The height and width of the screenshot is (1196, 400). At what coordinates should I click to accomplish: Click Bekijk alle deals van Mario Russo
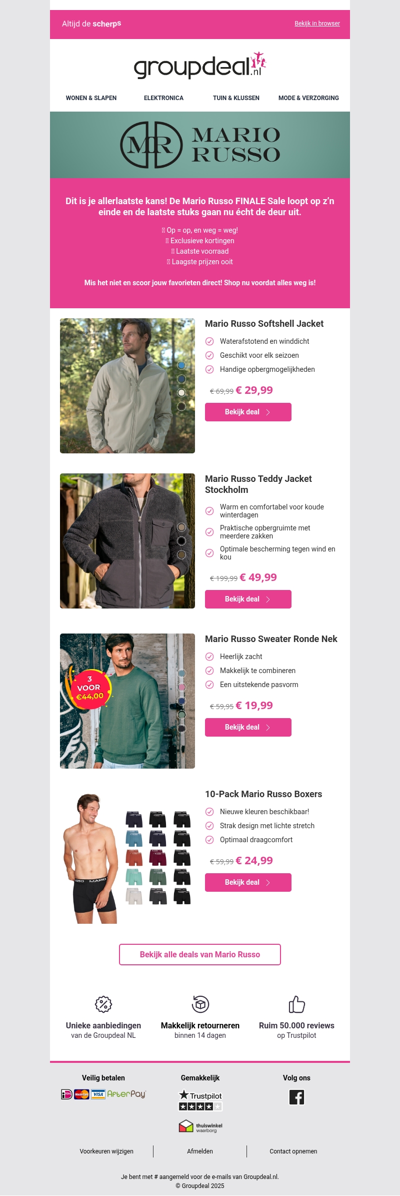click(200, 954)
